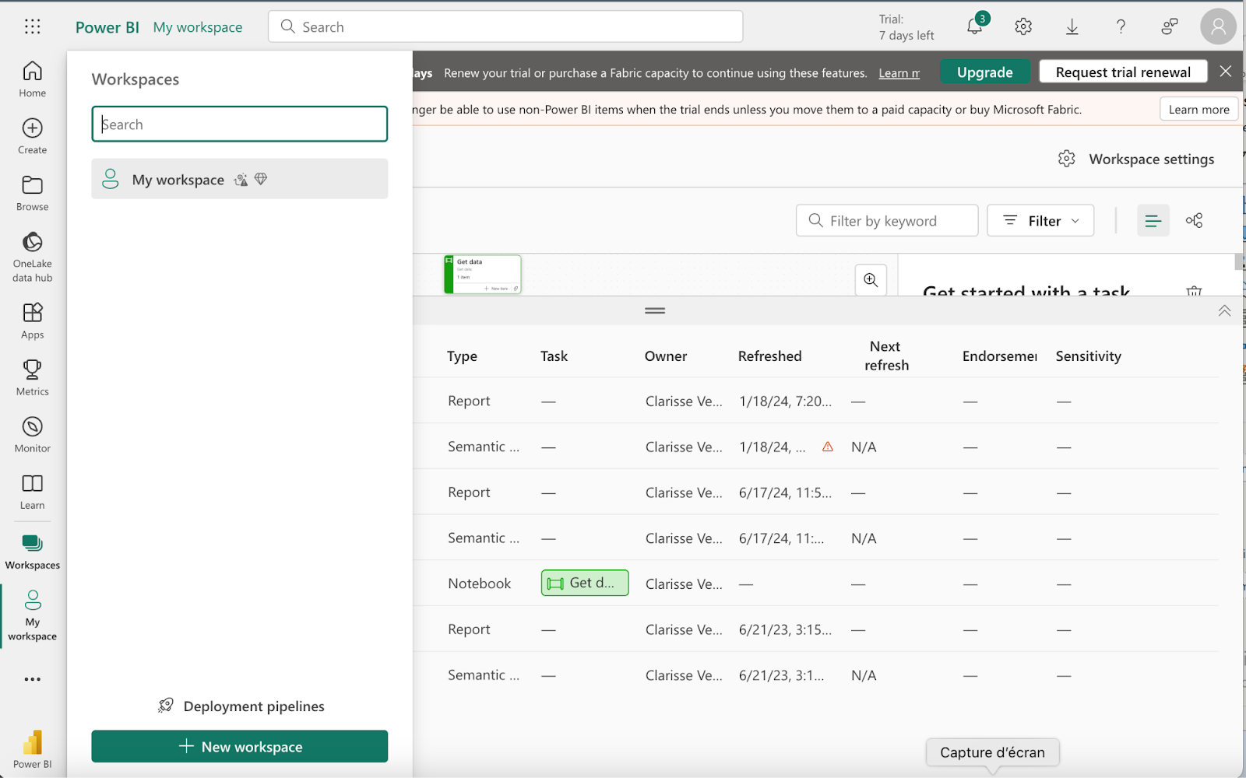Show more navigation options ellipsis
1246x778 pixels.
(32, 679)
